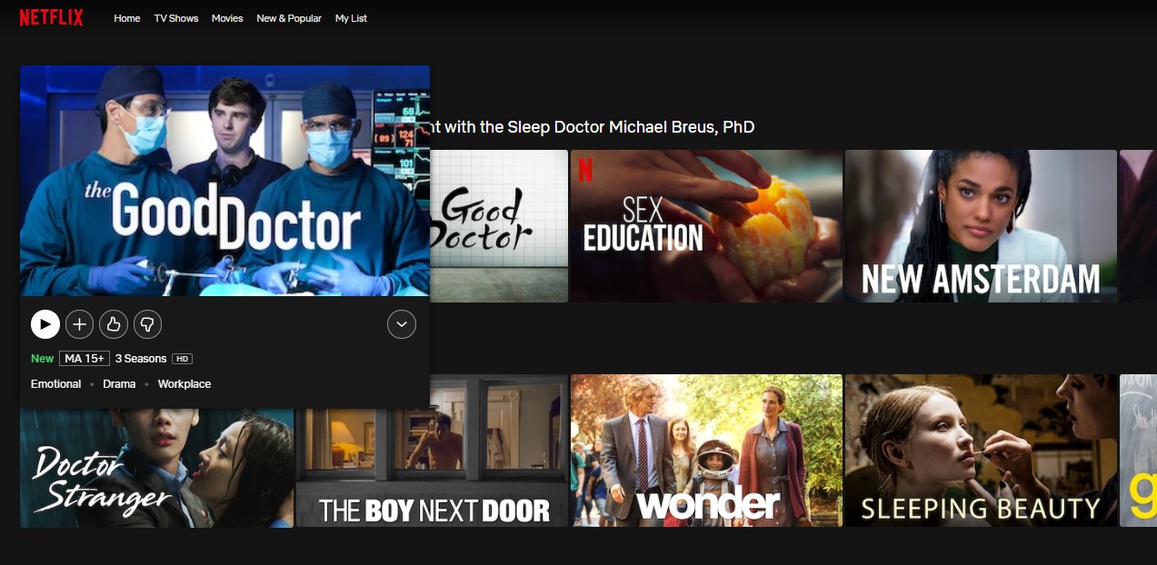This screenshot has width=1157, height=565.
Task: Select the Doctor Stranger thumbnail
Action: [156, 468]
